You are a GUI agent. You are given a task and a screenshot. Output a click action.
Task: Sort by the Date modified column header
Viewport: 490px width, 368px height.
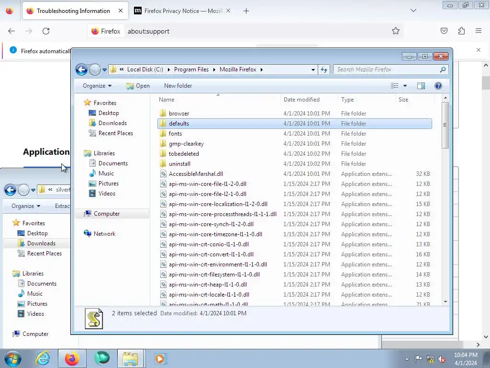[301, 100]
